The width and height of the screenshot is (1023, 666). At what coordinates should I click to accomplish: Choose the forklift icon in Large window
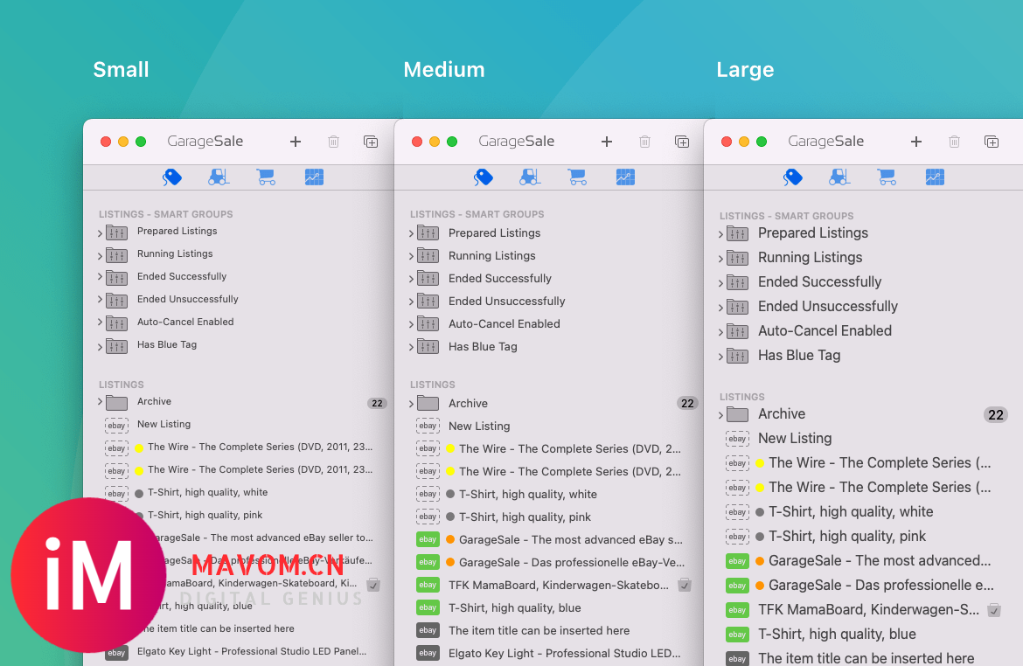pyautogui.click(x=839, y=177)
